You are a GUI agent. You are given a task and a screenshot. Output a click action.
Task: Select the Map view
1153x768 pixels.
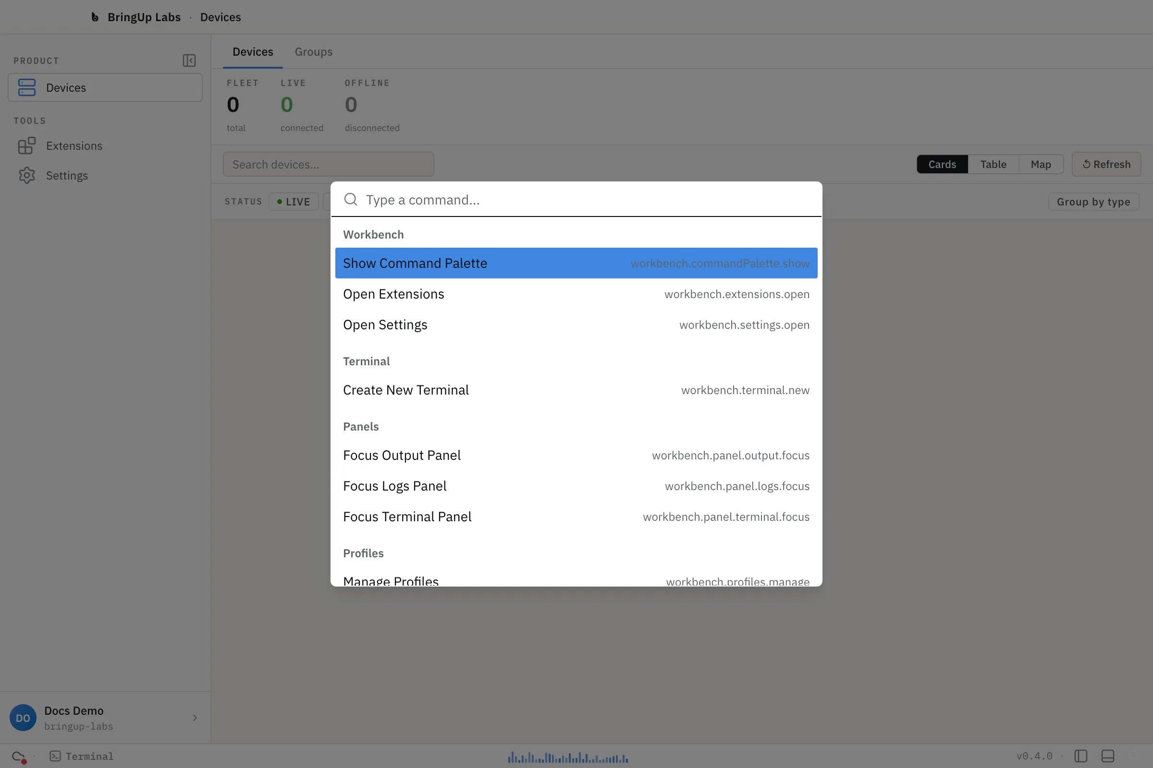pos(1040,165)
